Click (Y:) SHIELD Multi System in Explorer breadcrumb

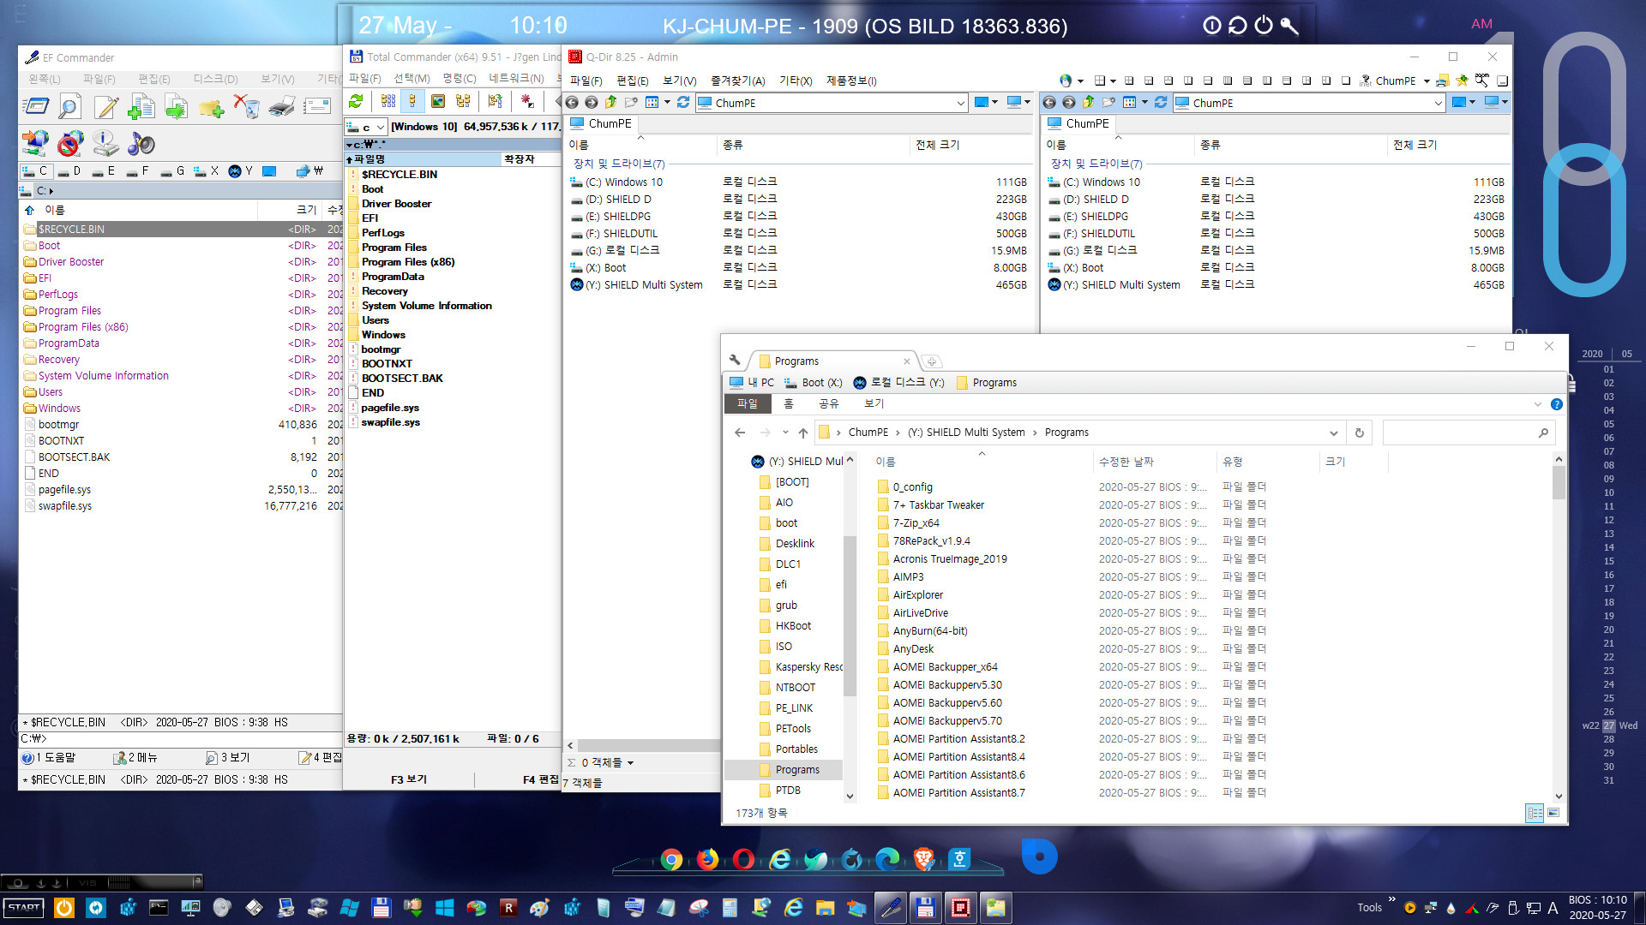coord(966,433)
